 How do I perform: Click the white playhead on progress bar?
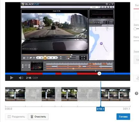click(99, 74)
